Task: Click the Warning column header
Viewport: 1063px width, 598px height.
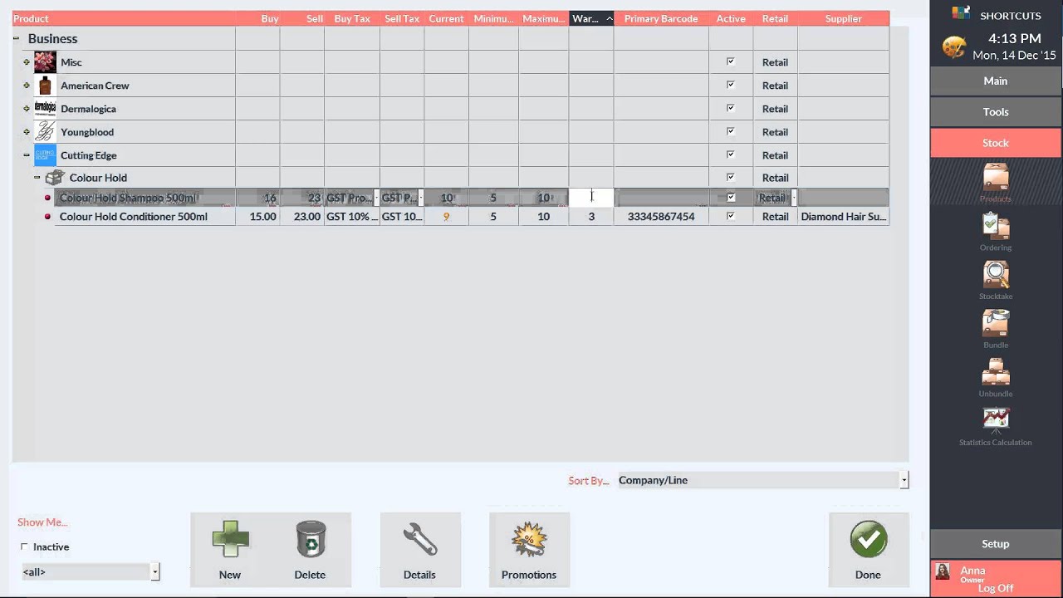Action: pos(591,18)
